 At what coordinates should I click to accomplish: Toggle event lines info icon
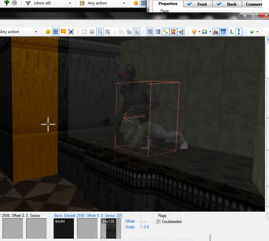pyautogui.click(x=231, y=32)
